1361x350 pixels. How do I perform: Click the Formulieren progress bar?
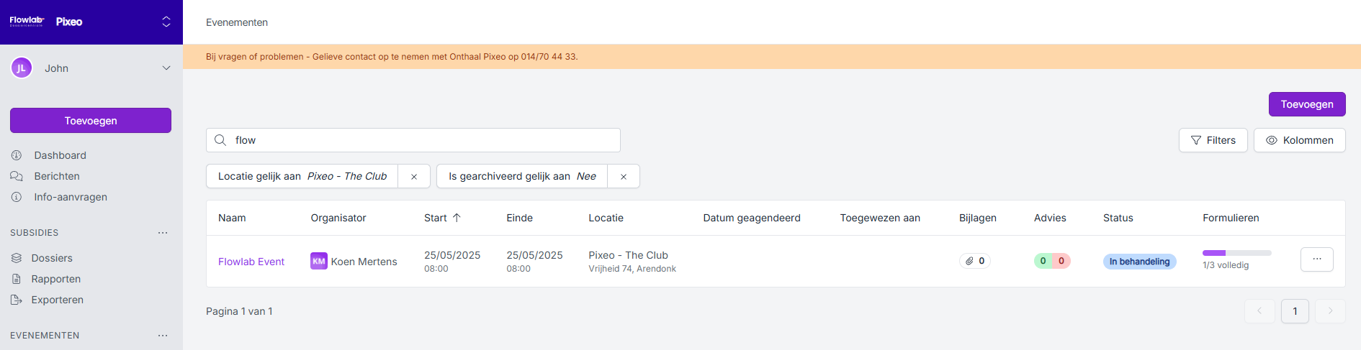pyautogui.click(x=1236, y=253)
